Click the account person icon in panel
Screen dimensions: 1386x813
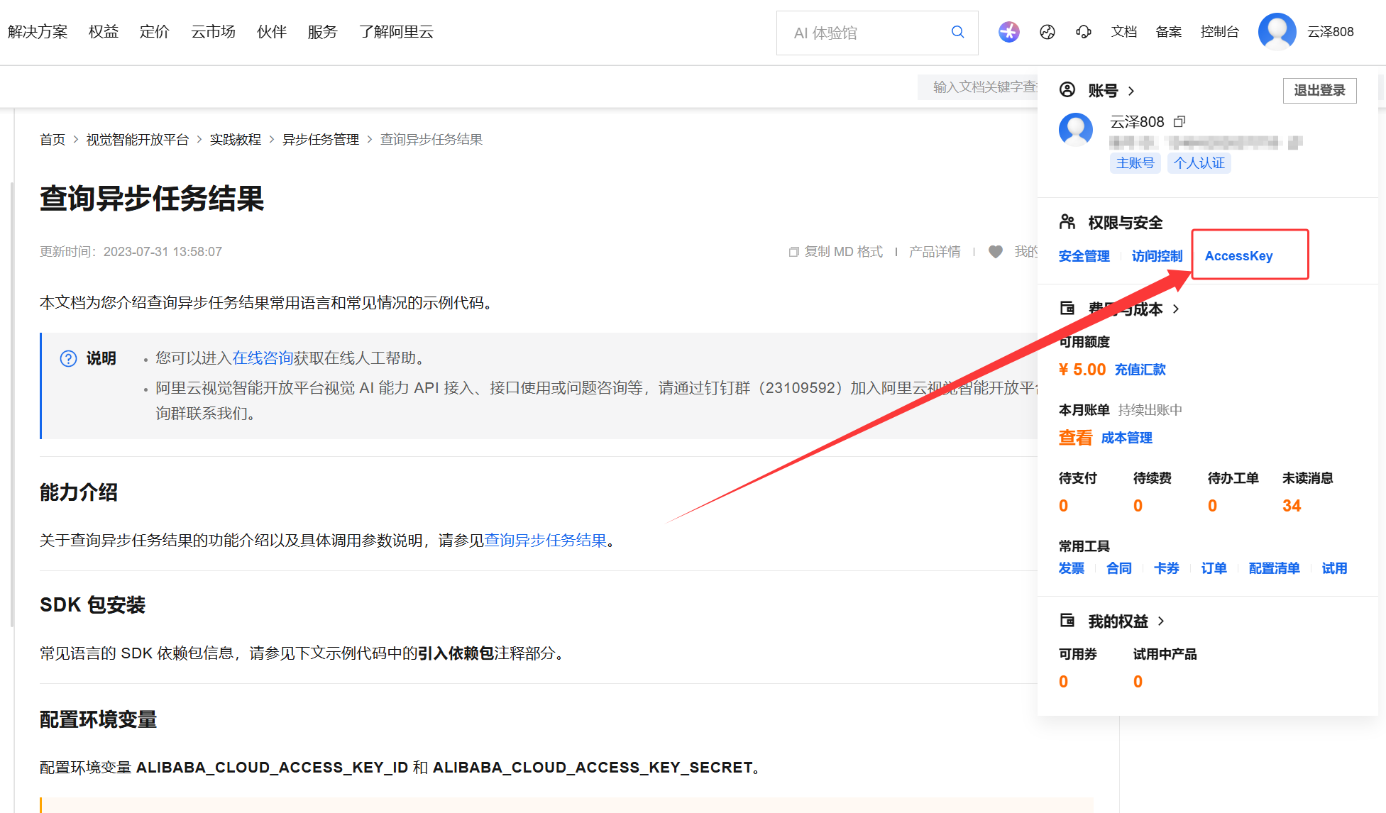[x=1067, y=89]
